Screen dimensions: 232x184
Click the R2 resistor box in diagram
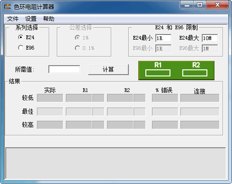click(195, 73)
